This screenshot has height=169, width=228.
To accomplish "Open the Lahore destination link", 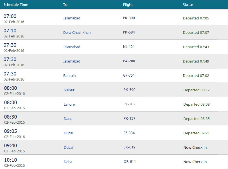I will pyautogui.click(x=69, y=104).
